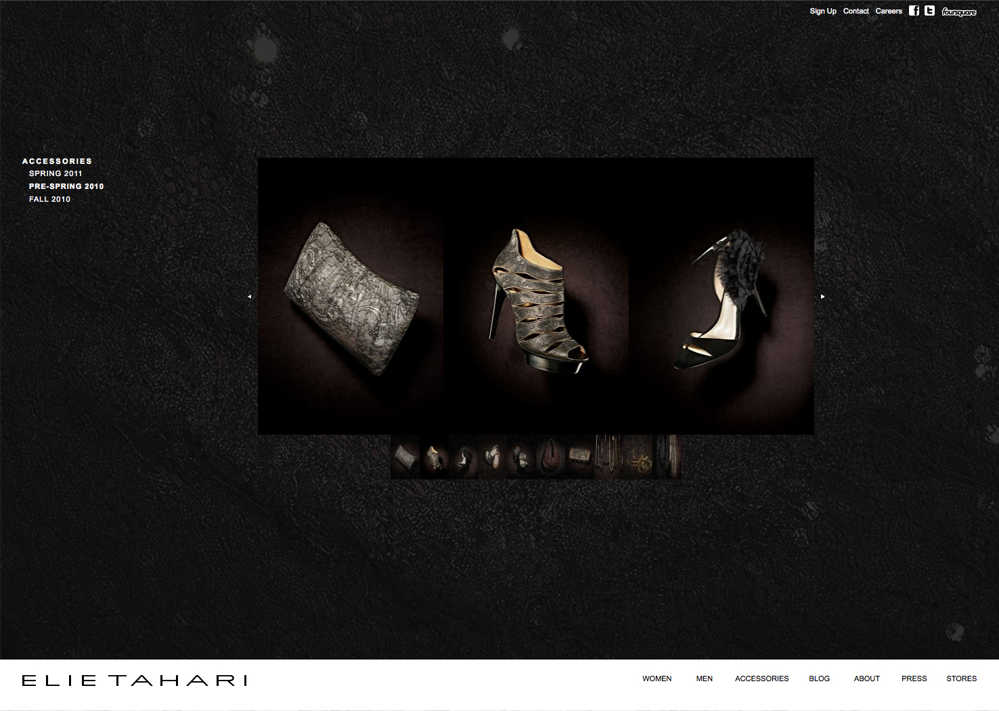This screenshot has width=999, height=711.
Task: Select the Accessories heading in sidebar
Action: (57, 161)
